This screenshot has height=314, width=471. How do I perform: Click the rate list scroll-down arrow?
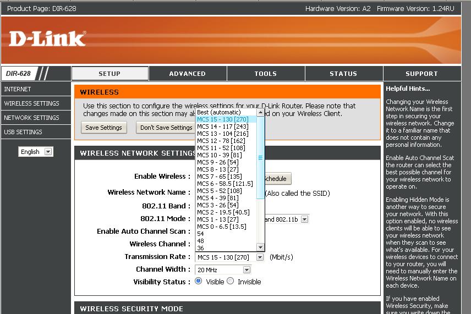(x=260, y=247)
